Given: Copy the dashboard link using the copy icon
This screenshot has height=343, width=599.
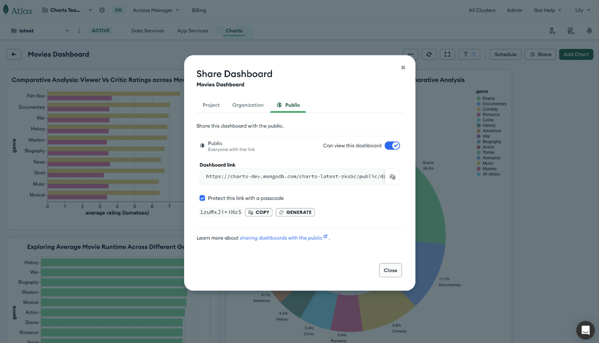Looking at the screenshot, I should coord(392,177).
